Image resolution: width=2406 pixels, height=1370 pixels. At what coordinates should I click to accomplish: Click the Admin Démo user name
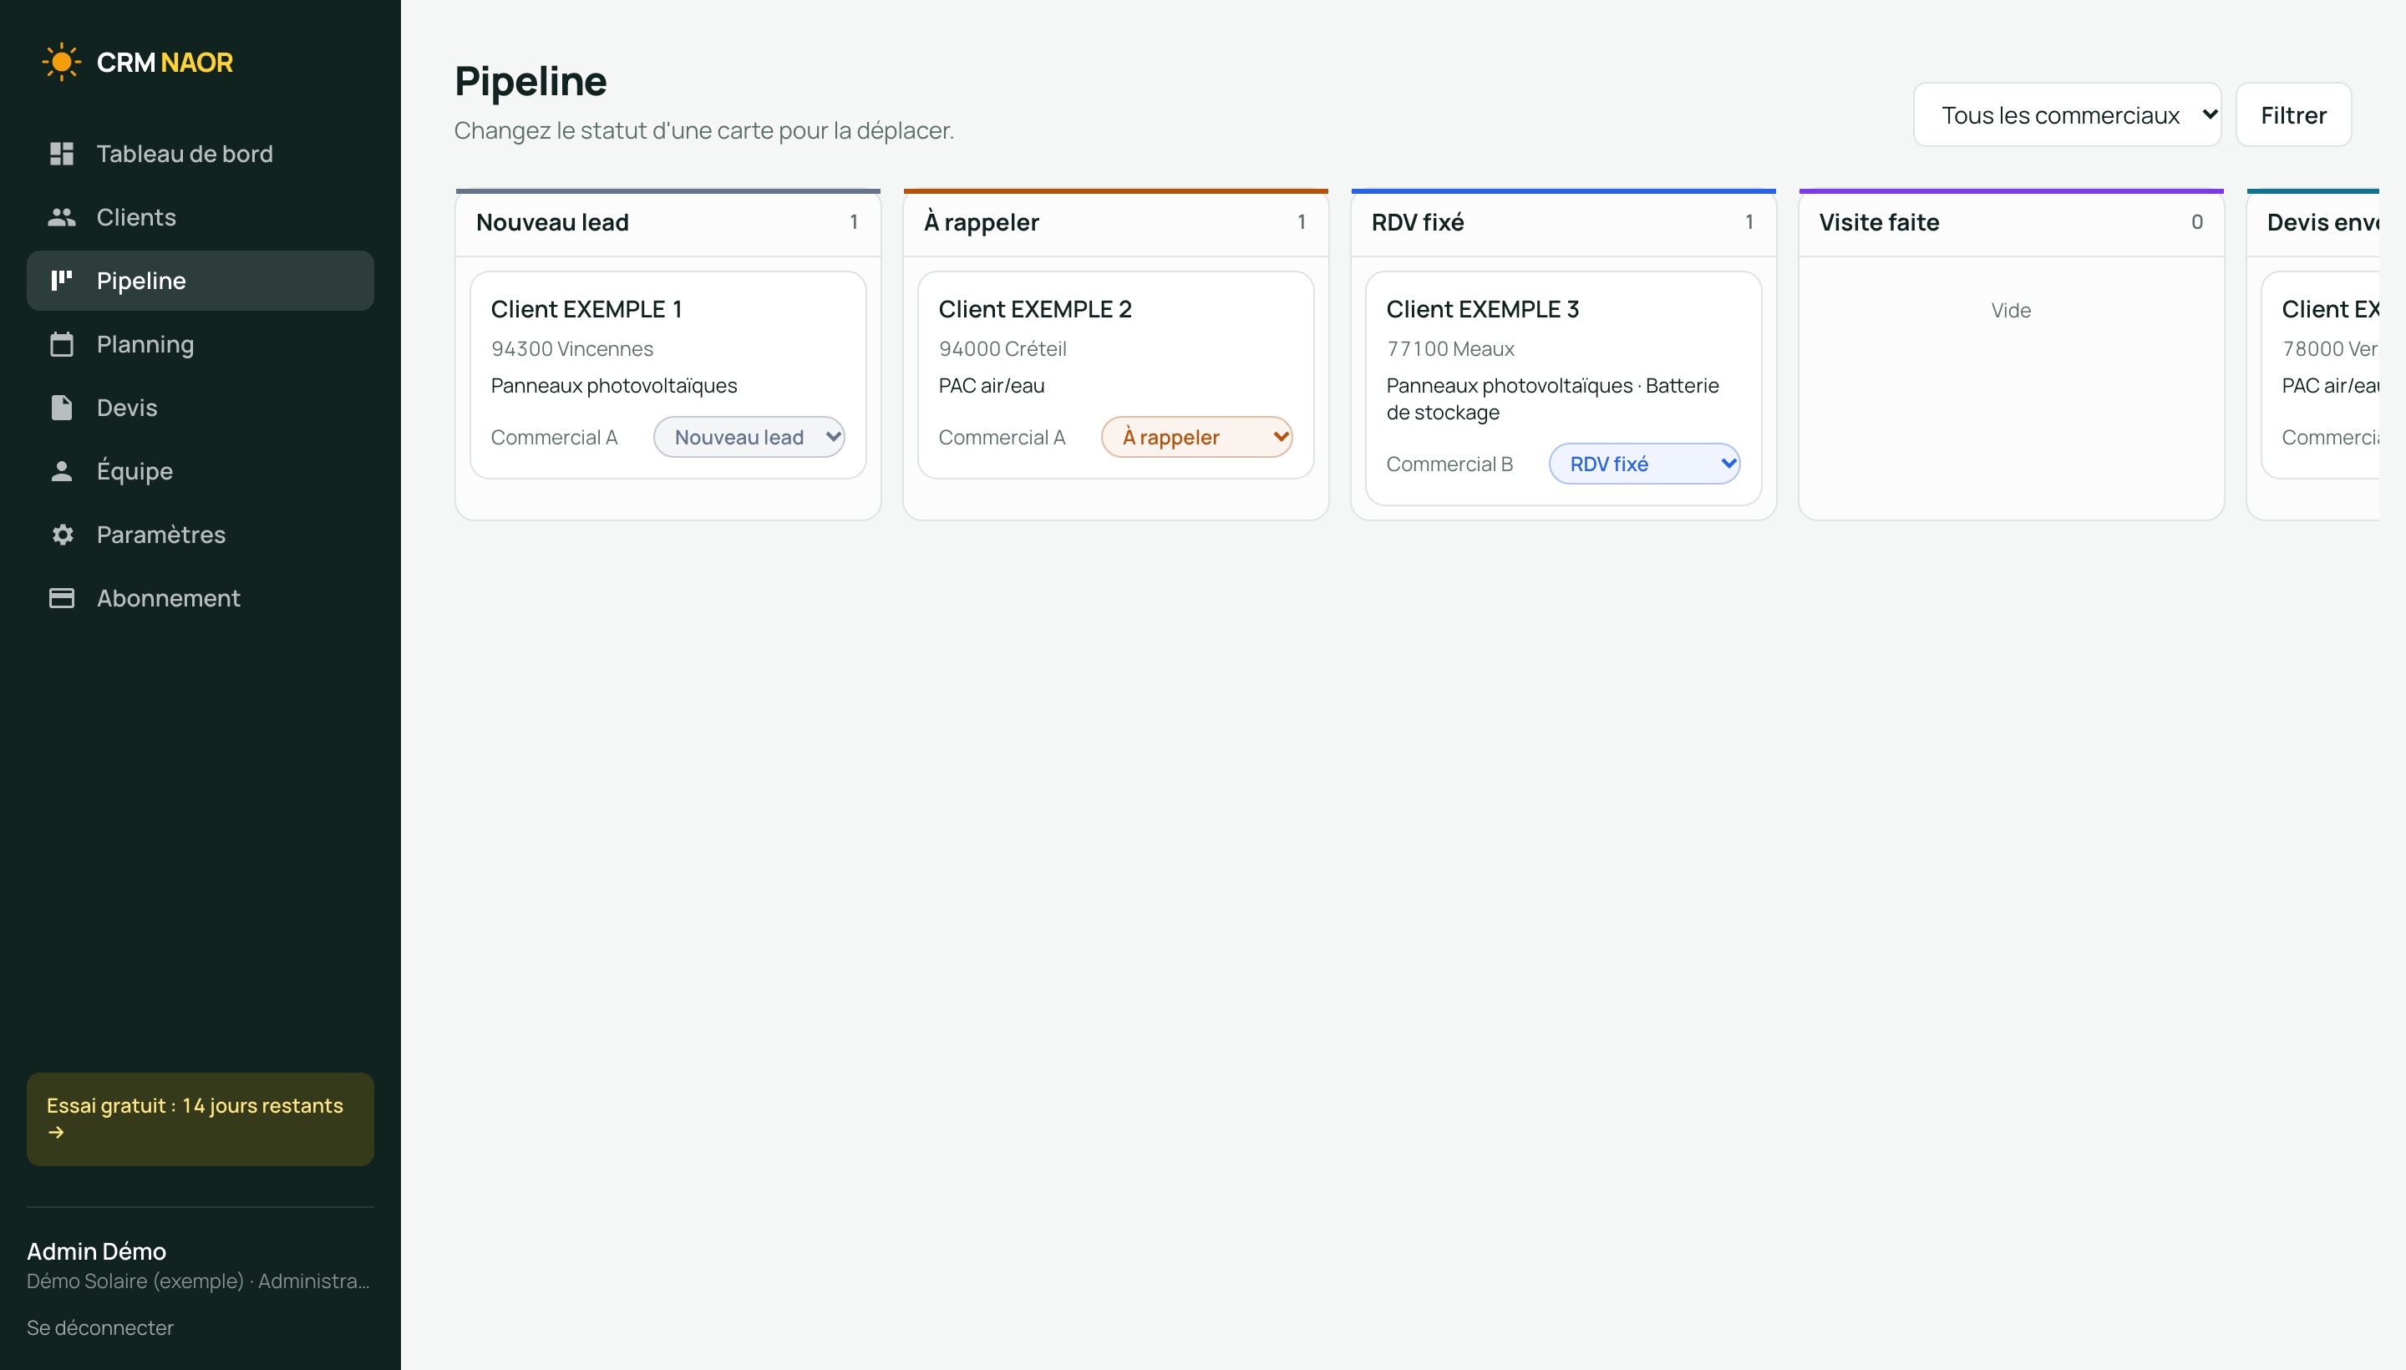96,1251
